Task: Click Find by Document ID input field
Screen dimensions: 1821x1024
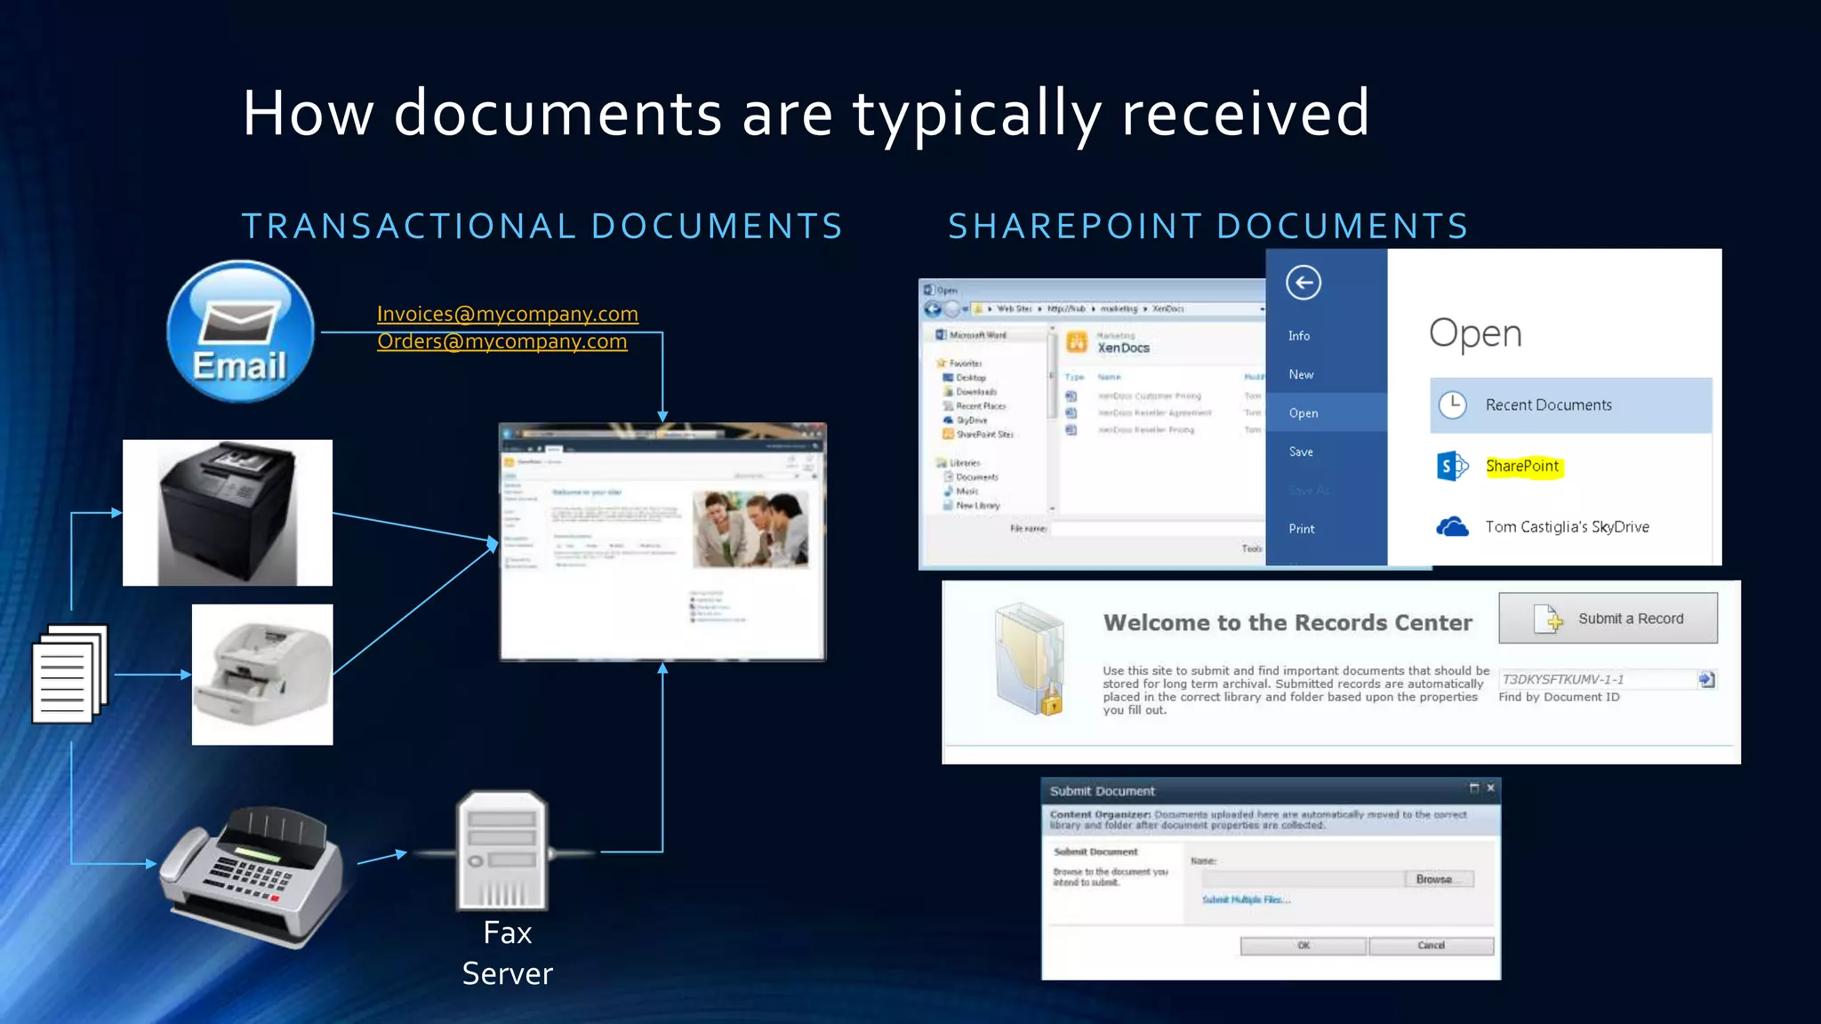Action: [x=1598, y=680]
